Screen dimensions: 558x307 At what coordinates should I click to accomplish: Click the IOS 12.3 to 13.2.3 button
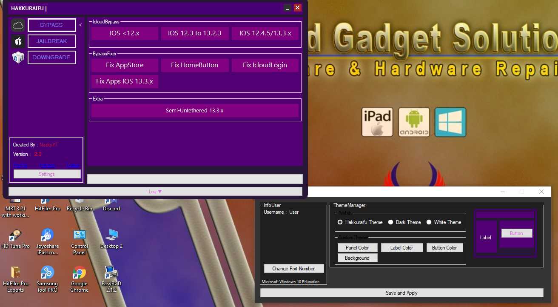[195, 33]
